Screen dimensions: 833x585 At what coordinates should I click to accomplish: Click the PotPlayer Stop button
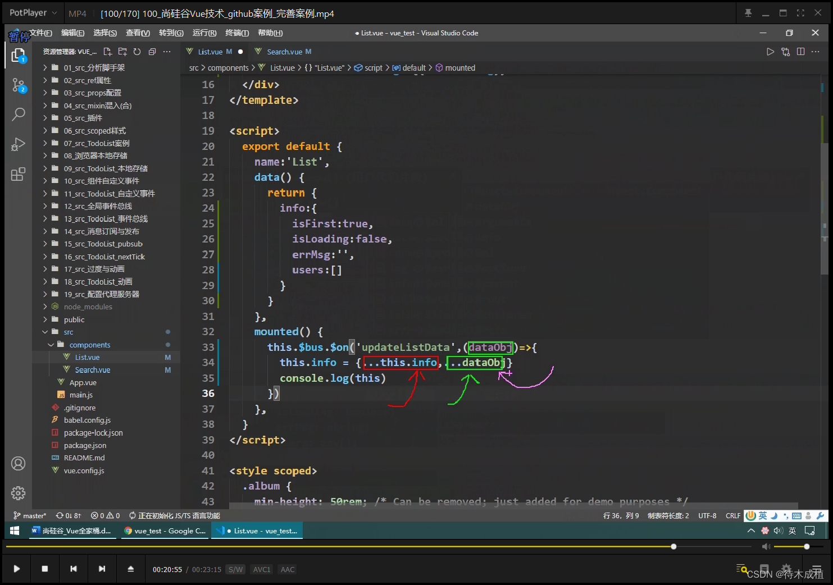(x=45, y=569)
